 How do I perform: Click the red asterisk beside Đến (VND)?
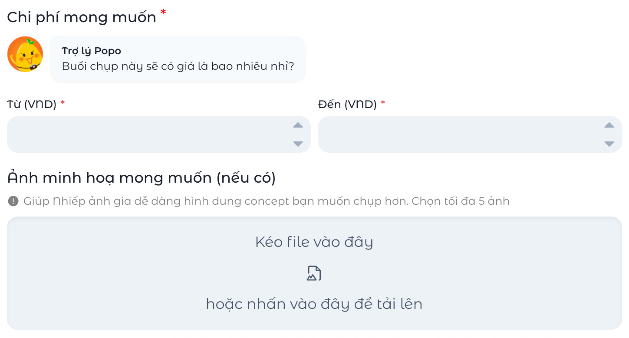tap(383, 103)
